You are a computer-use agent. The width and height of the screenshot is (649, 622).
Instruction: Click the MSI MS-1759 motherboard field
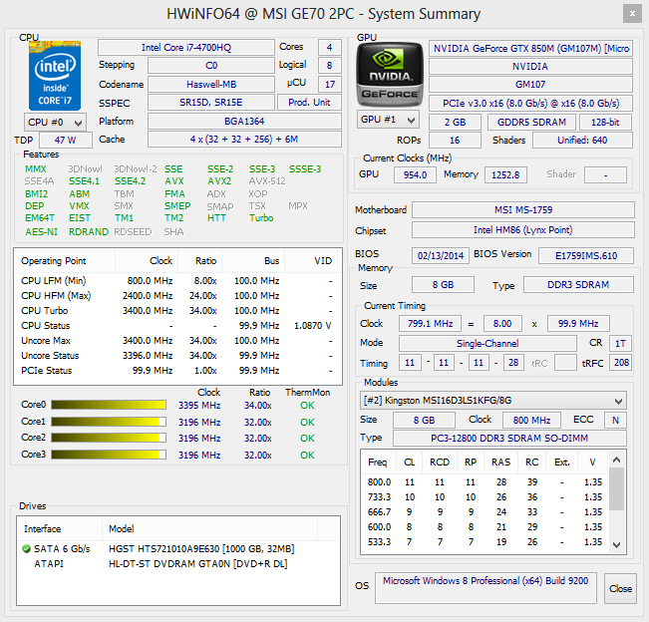coord(523,209)
